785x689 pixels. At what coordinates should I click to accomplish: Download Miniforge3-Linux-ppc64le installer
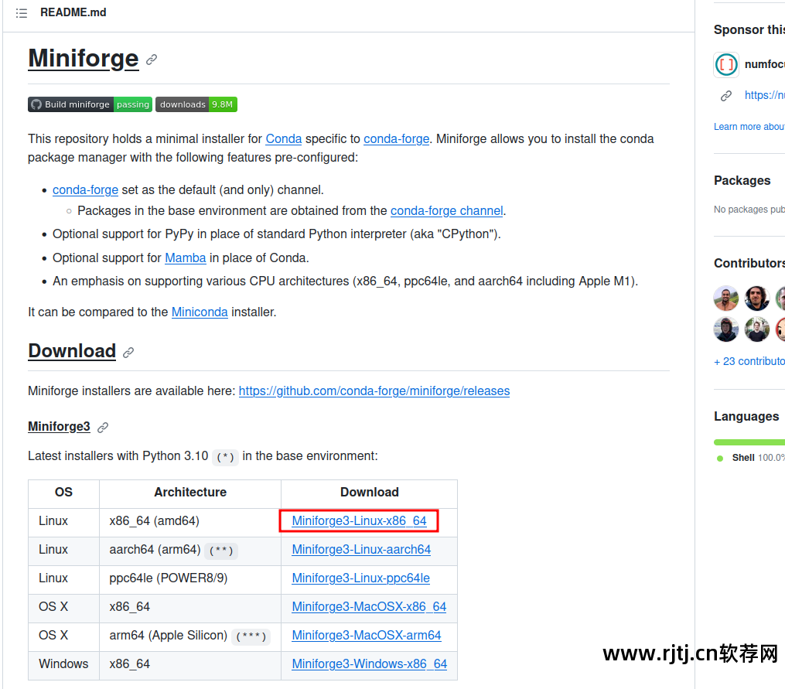click(360, 578)
